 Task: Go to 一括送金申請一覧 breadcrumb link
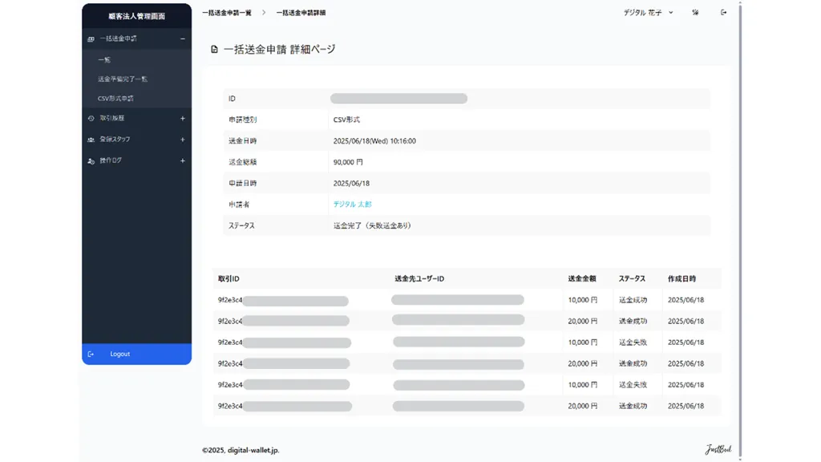(x=227, y=13)
